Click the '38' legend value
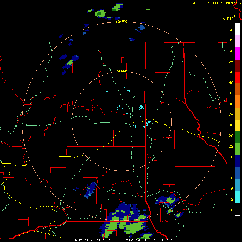 click(x=231, y=104)
